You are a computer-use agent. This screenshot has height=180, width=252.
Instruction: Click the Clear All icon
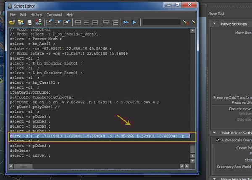click(x=66, y=22)
